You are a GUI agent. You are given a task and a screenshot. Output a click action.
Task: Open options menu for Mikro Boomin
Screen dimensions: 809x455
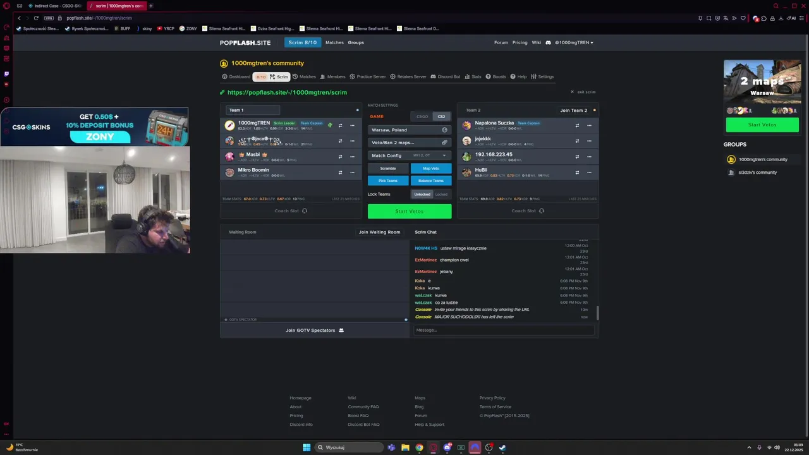pyautogui.click(x=352, y=173)
